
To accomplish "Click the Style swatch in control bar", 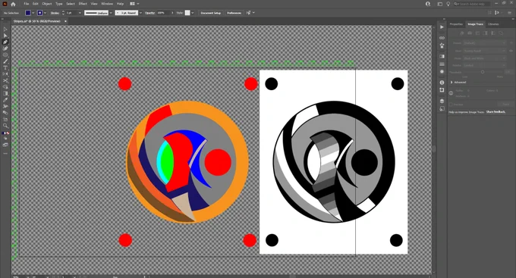I will [x=187, y=13].
